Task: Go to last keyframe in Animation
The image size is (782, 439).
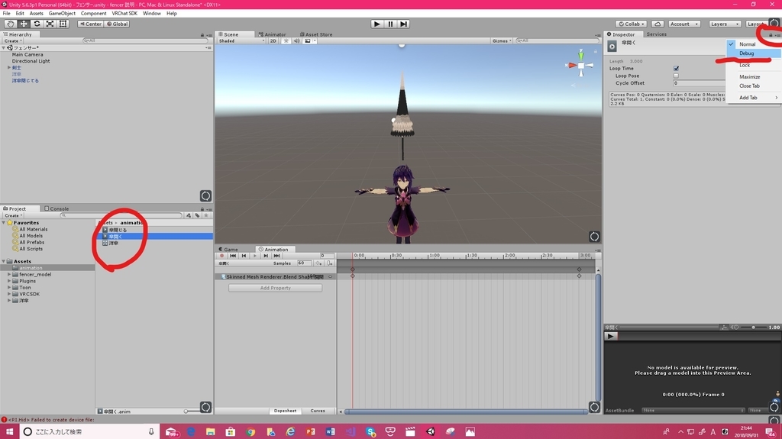Action: coord(276,256)
